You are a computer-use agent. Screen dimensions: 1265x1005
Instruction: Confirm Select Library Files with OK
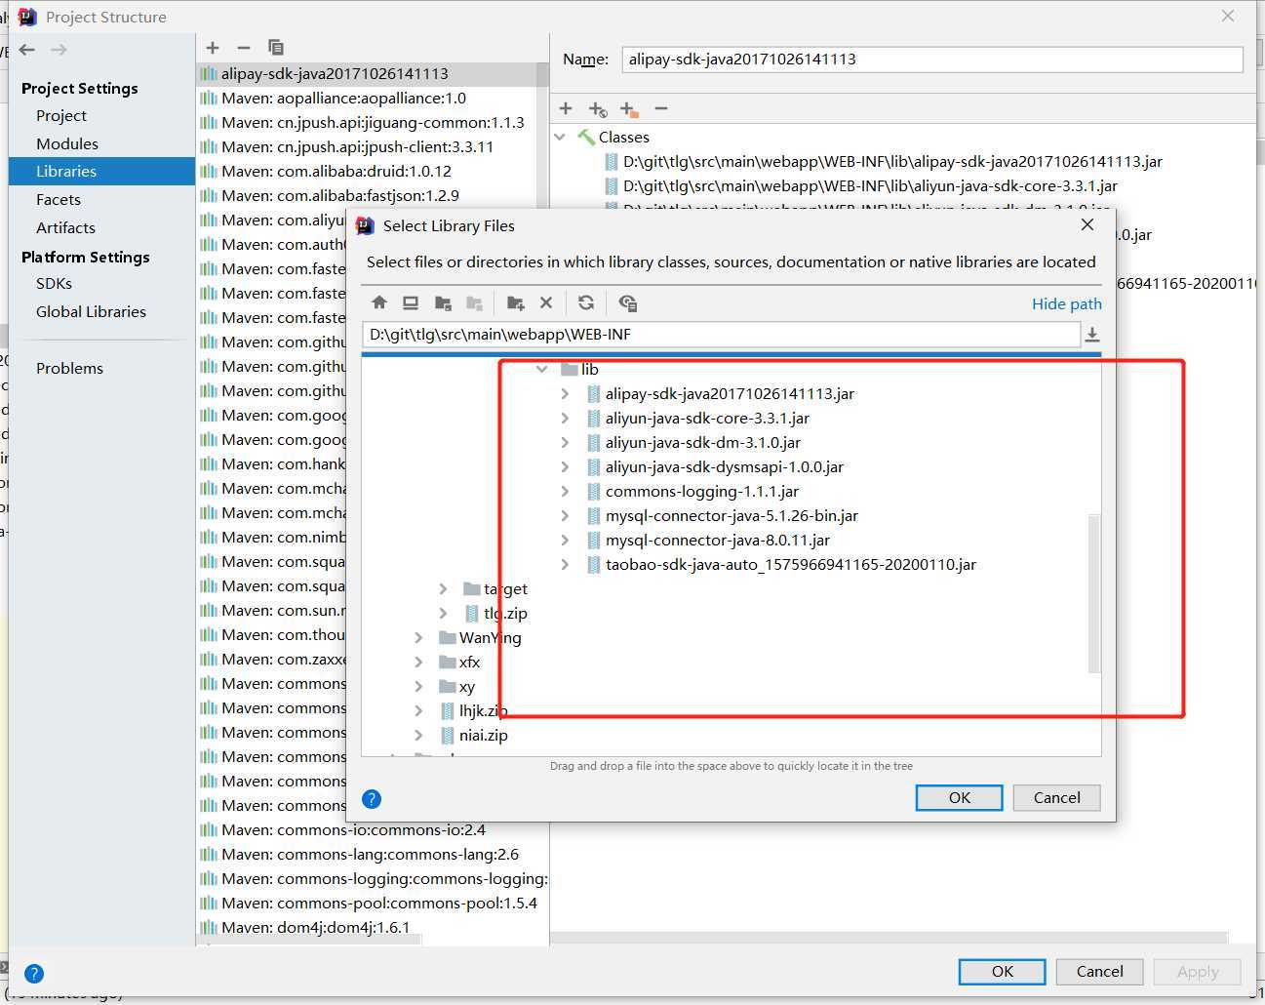click(960, 797)
